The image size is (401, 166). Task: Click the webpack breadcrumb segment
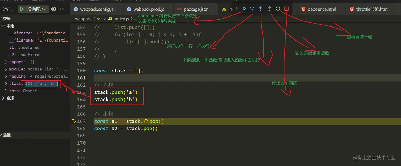pos(83,19)
